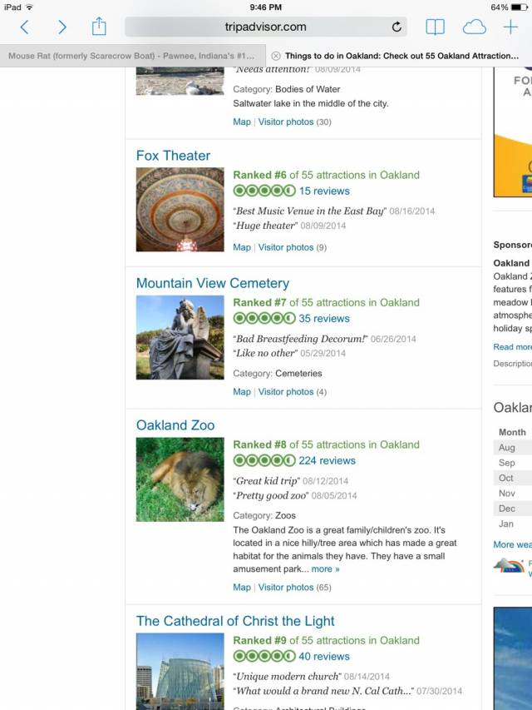Open the Oakland Zoo title link

(175, 425)
